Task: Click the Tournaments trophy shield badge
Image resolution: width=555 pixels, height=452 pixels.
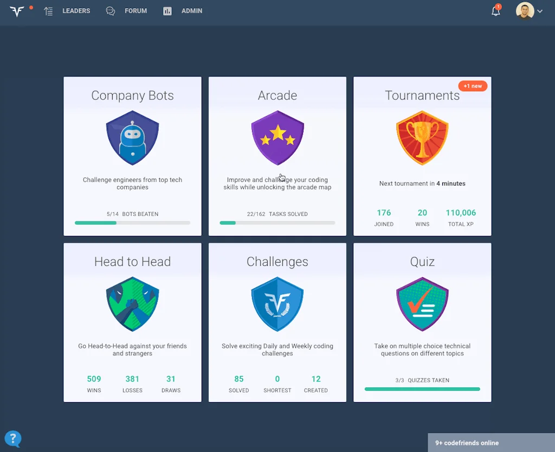Action: (x=422, y=138)
